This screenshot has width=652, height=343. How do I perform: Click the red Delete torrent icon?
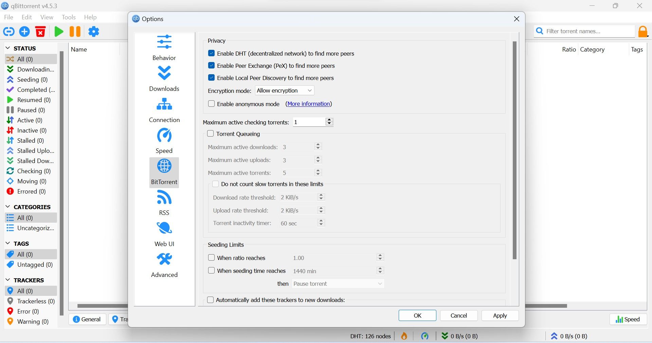(x=40, y=32)
